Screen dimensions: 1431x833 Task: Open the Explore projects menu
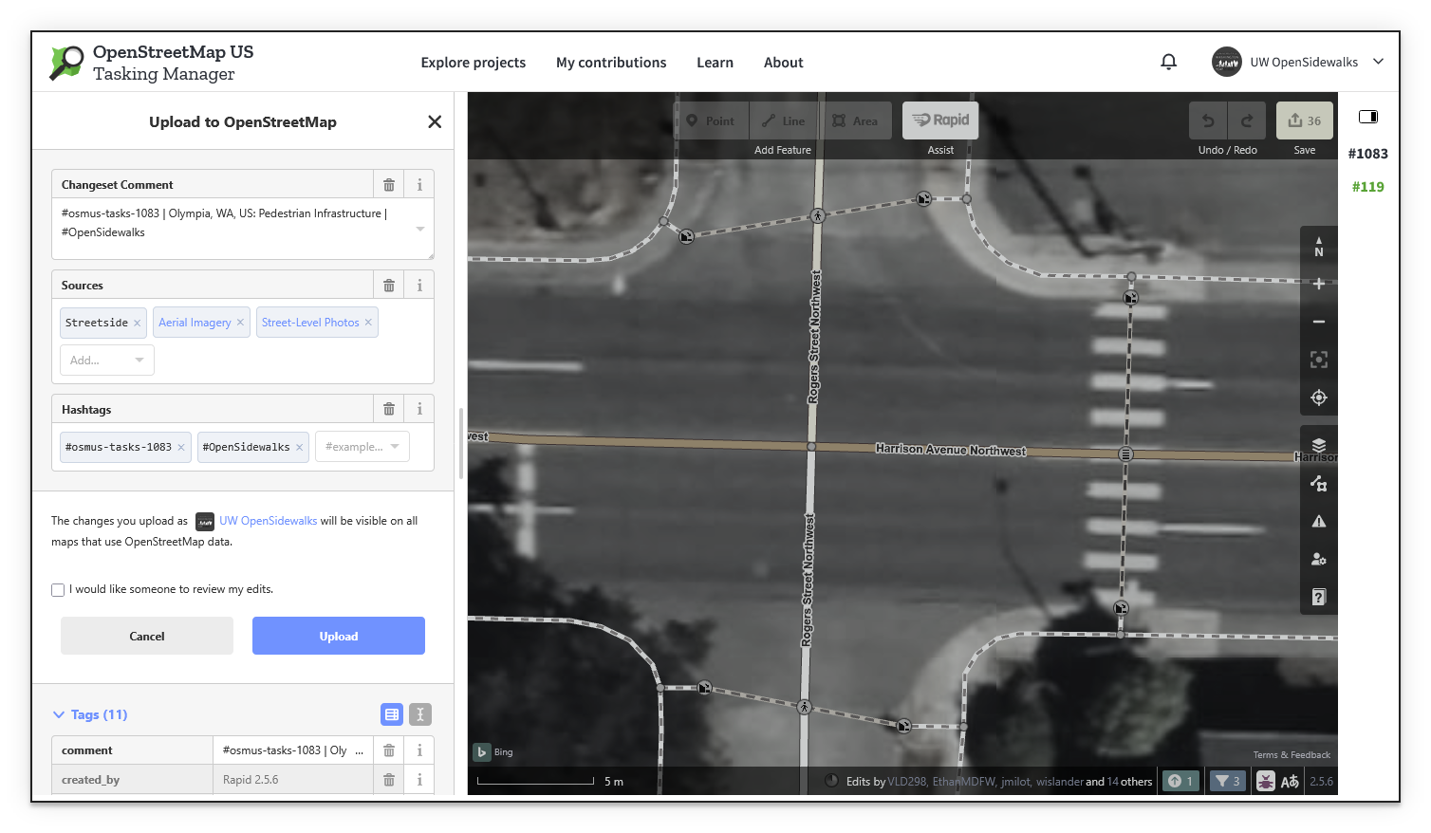pyautogui.click(x=474, y=63)
